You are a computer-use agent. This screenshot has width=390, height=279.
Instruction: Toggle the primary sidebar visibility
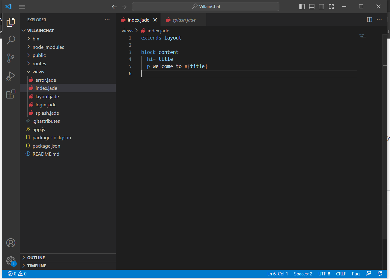[302, 6]
